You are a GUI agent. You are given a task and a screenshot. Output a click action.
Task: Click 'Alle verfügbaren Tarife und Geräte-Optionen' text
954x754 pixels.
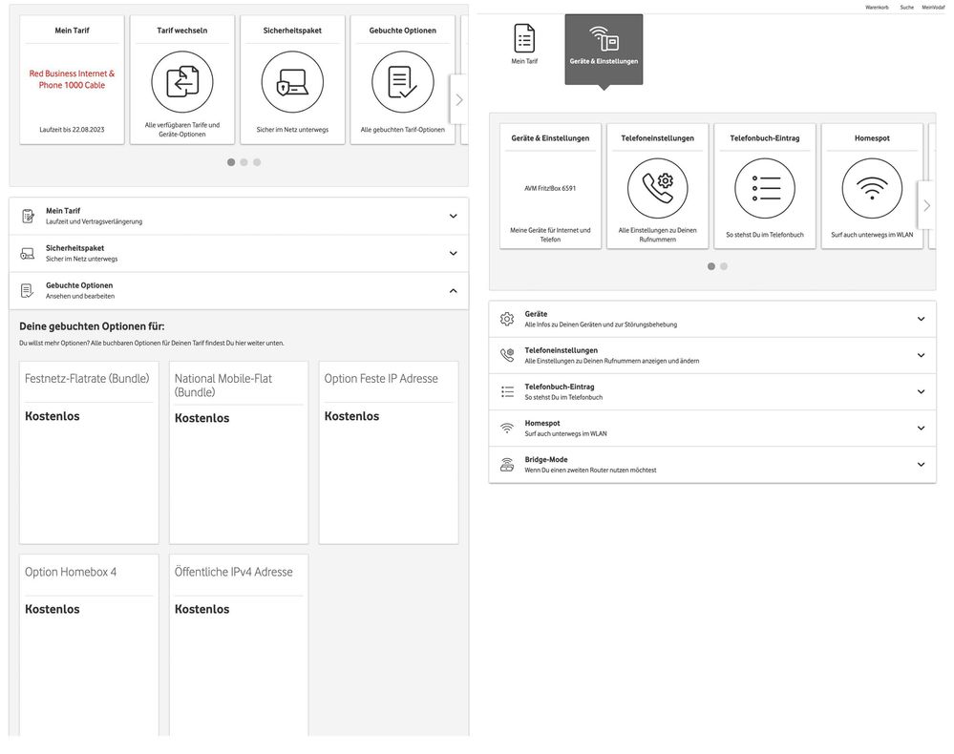[181, 130]
